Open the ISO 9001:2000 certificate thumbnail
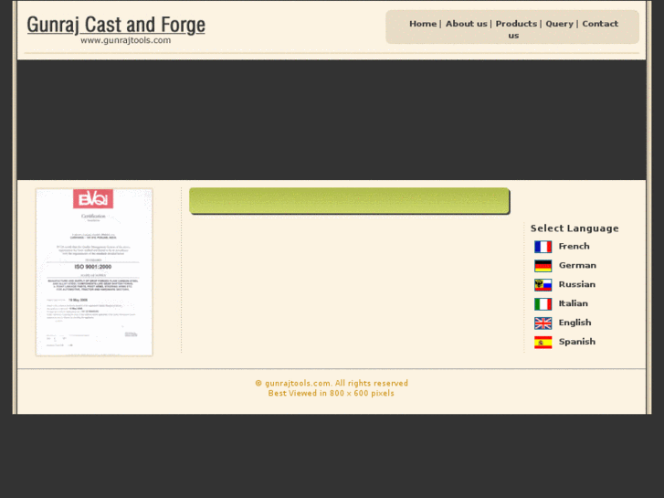Viewport: 664px width, 498px height. point(94,272)
